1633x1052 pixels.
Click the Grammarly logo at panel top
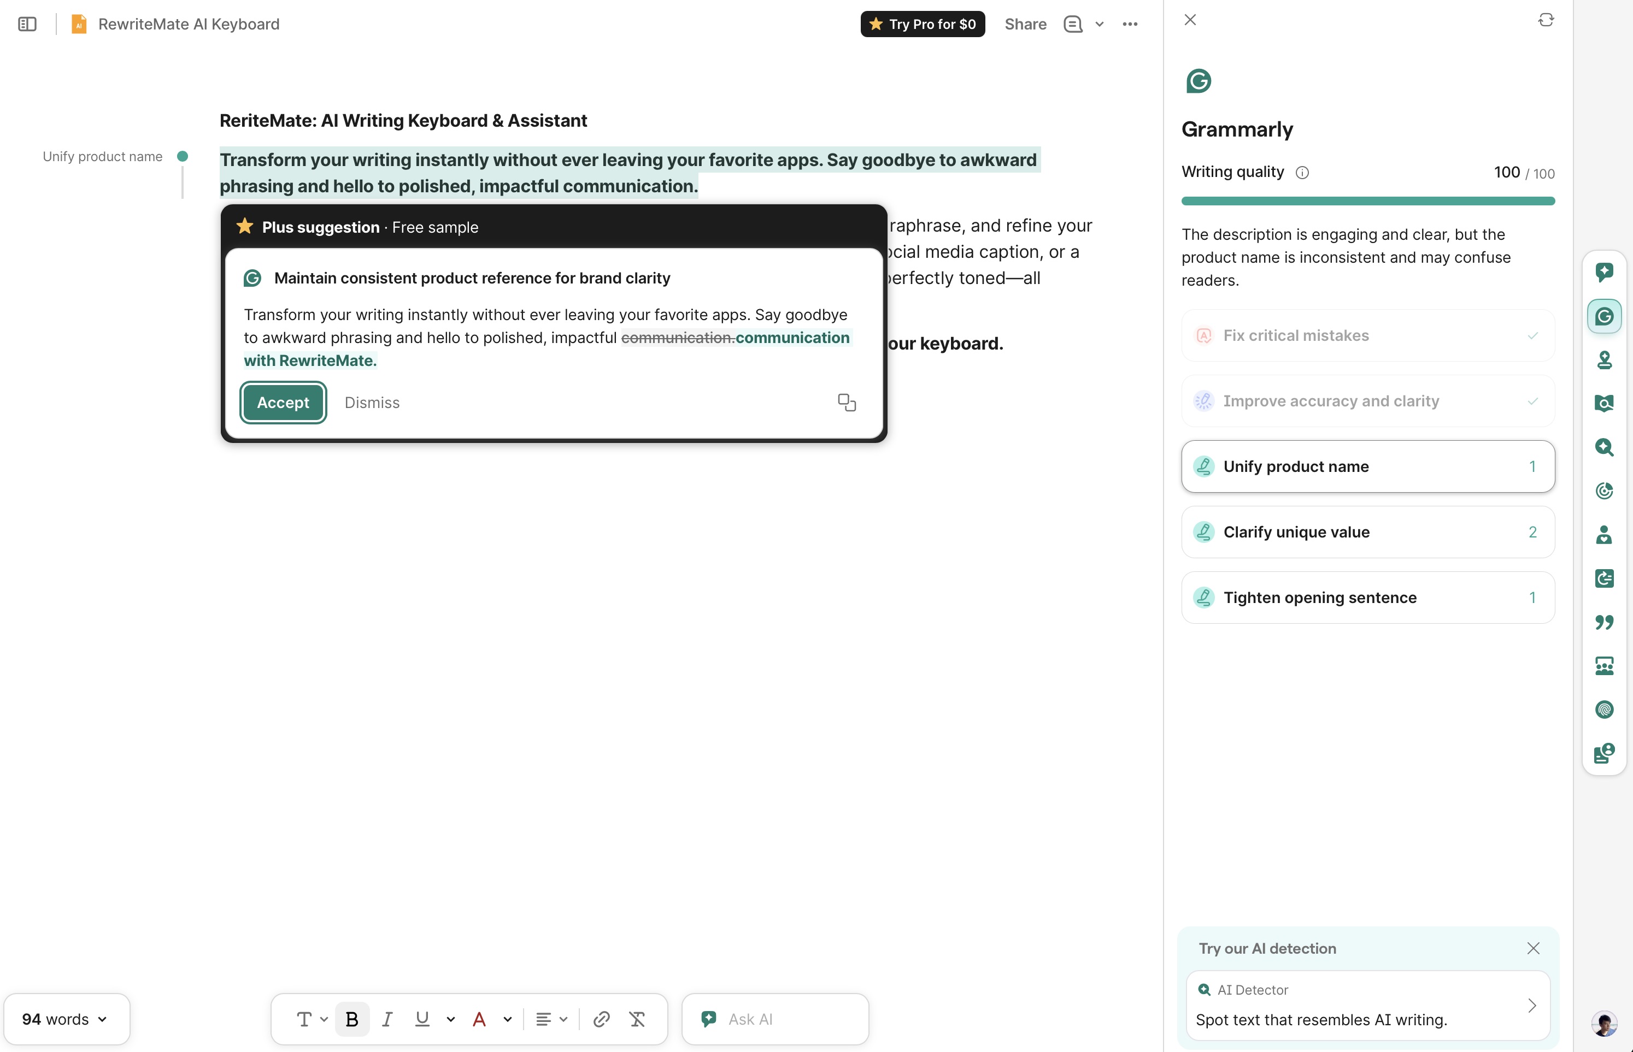1199,81
